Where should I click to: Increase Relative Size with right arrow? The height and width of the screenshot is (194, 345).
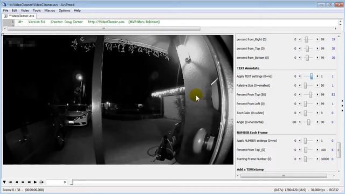point(318,85)
